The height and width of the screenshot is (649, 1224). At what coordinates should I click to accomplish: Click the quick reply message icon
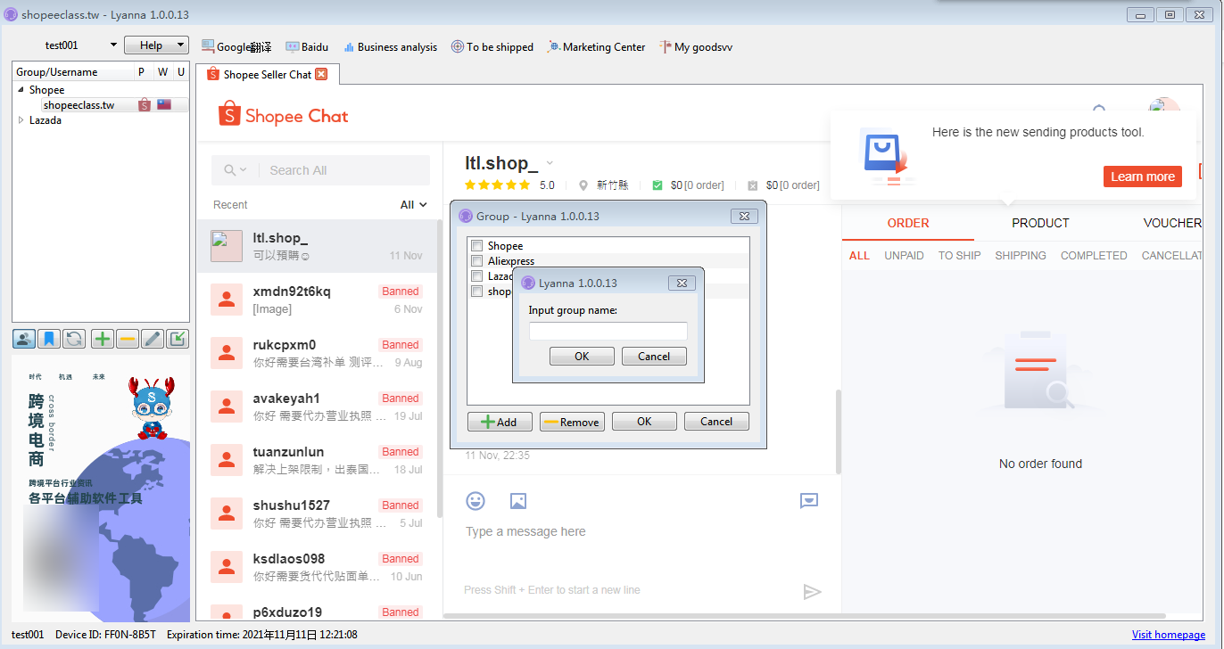[x=809, y=501]
